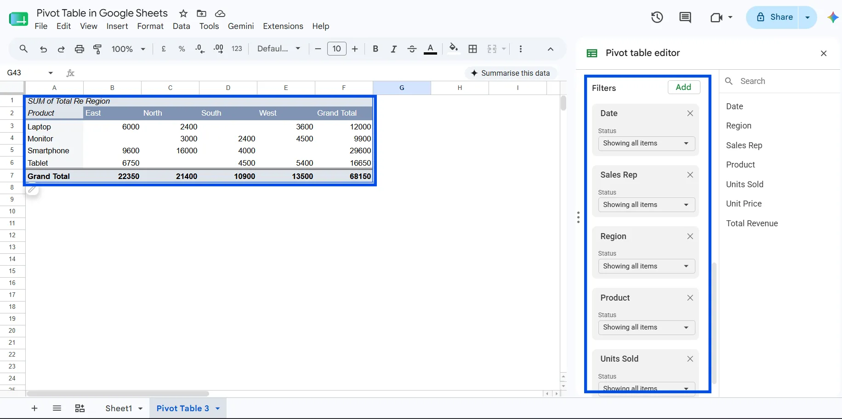Open the borders tool
Image resolution: width=842 pixels, height=419 pixels.
pos(472,49)
